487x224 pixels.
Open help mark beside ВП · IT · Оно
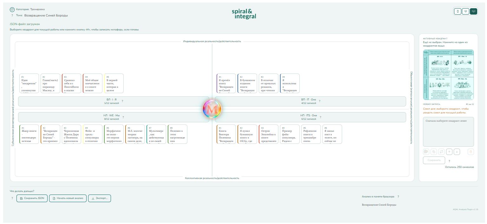320,101
